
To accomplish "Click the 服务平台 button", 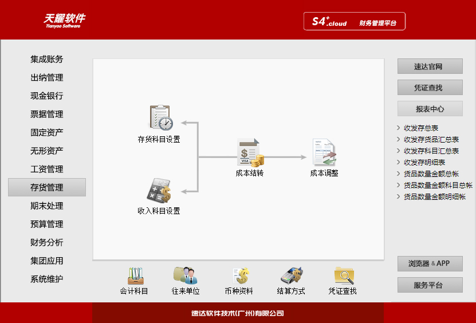I will (430, 285).
